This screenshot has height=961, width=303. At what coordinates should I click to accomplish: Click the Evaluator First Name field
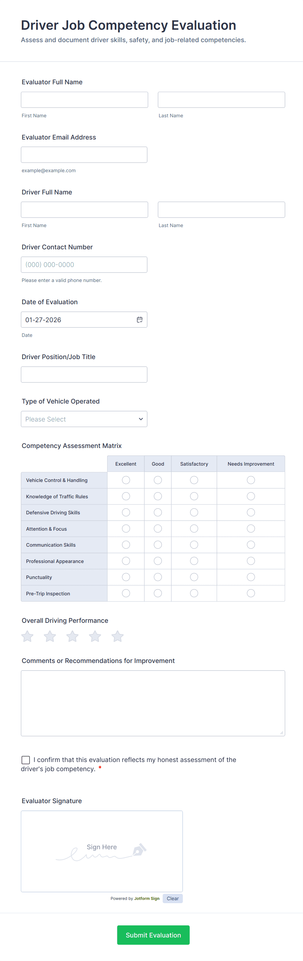[x=84, y=100]
